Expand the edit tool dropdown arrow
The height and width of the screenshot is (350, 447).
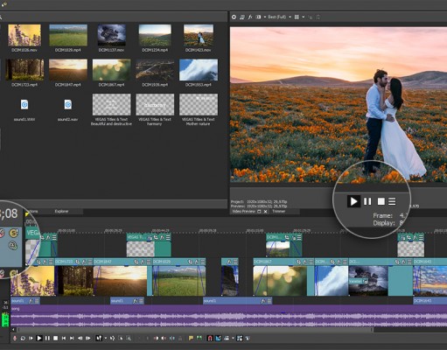click(106, 338)
